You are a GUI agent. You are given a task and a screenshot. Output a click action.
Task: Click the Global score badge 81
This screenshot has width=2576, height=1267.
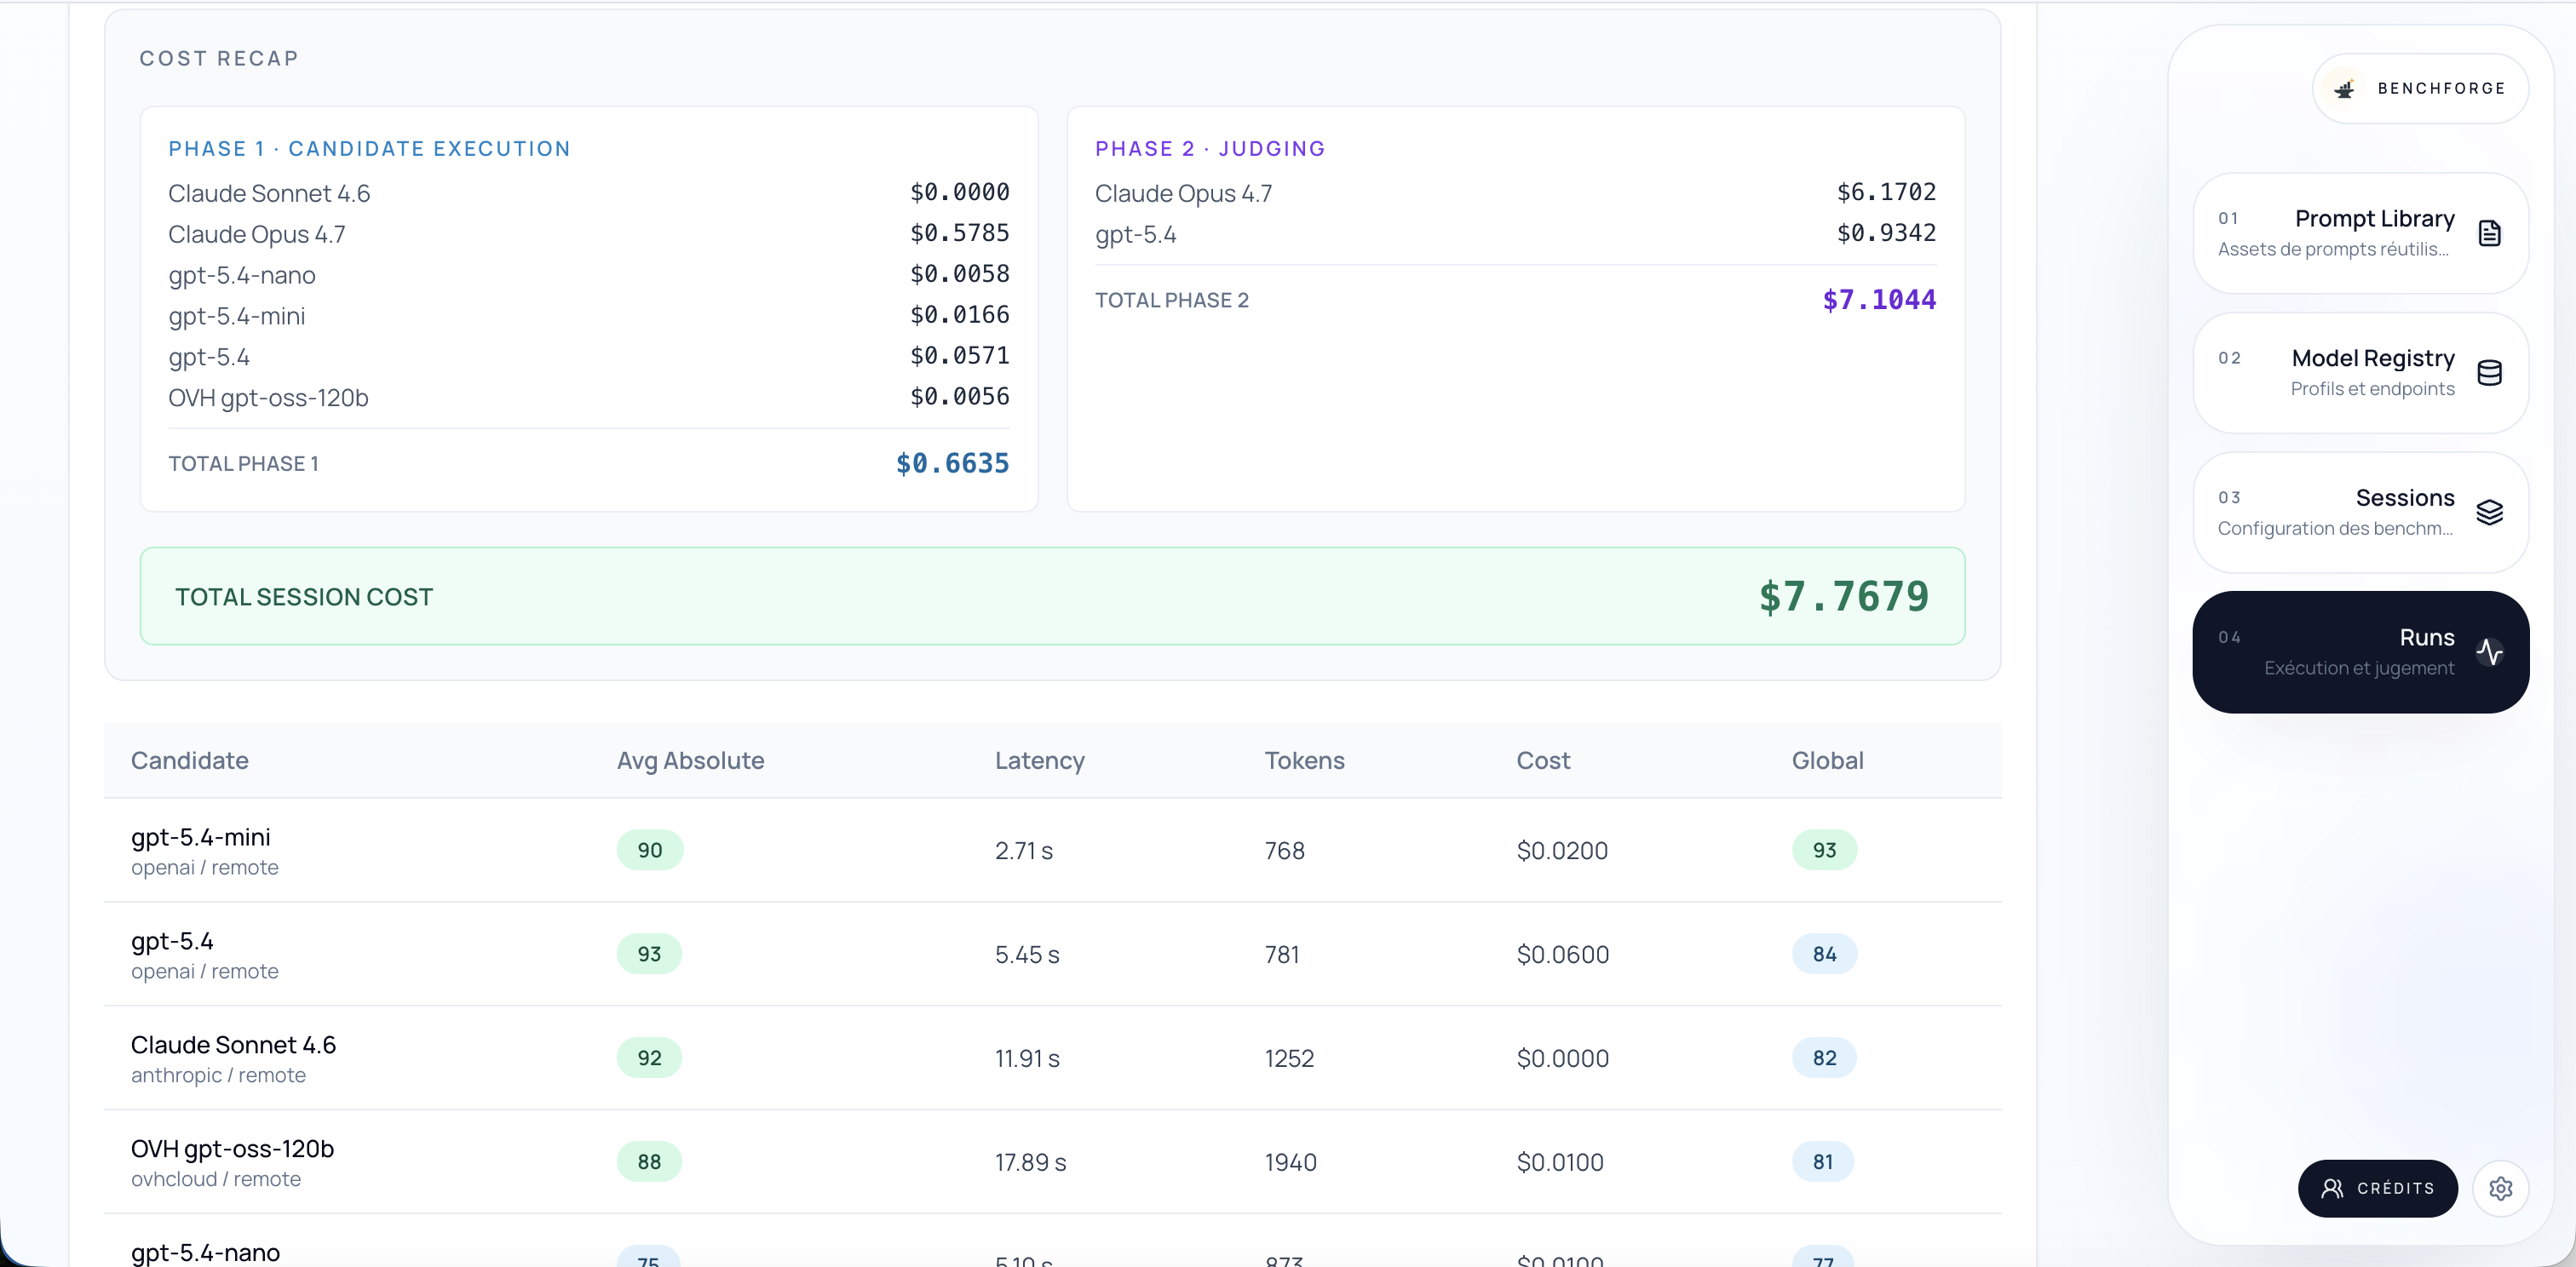coord(1823,1162)
